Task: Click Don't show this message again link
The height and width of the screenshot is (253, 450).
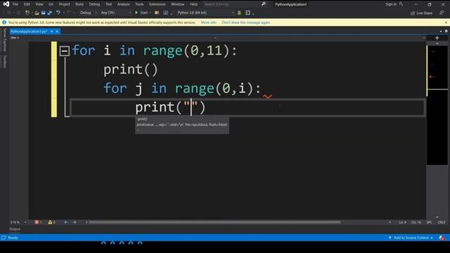Action: (245, 22)
